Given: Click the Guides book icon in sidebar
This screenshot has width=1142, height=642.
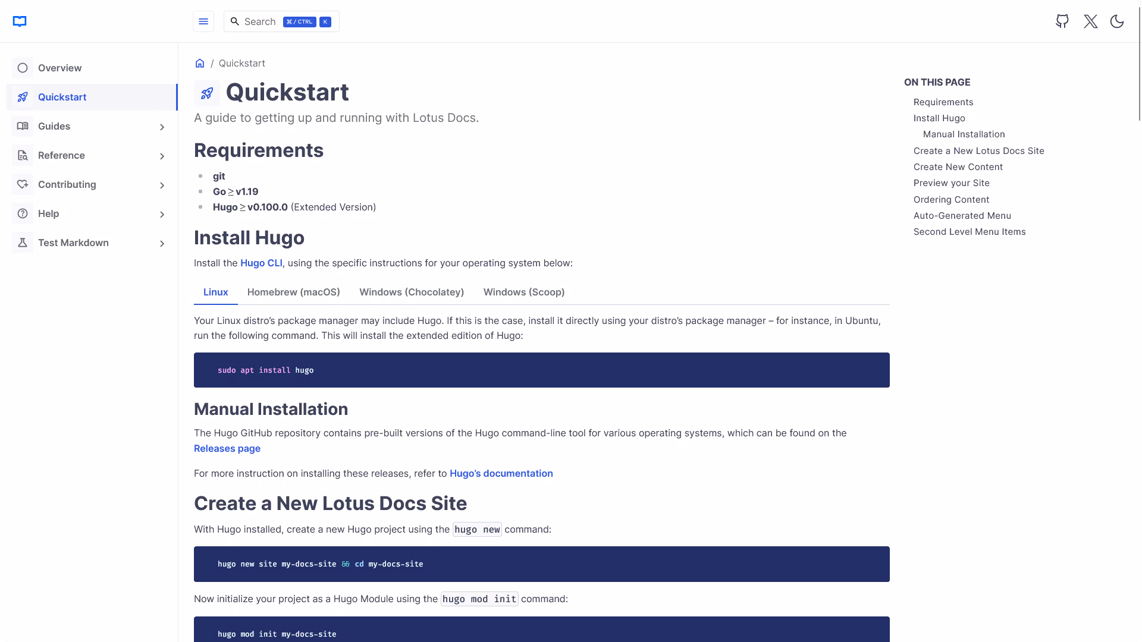Looking at the screenshot, I should tap(23, 126).
